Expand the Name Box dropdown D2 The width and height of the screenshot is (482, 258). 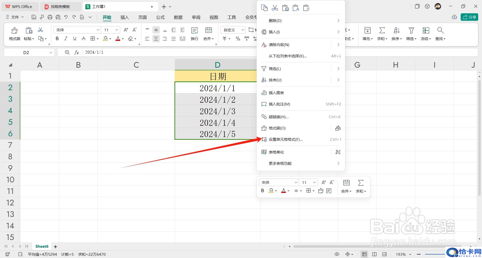[51, 53]
